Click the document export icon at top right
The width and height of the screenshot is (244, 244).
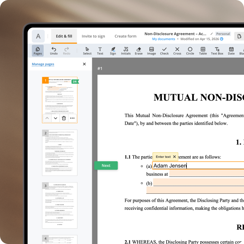click(239, 36)
